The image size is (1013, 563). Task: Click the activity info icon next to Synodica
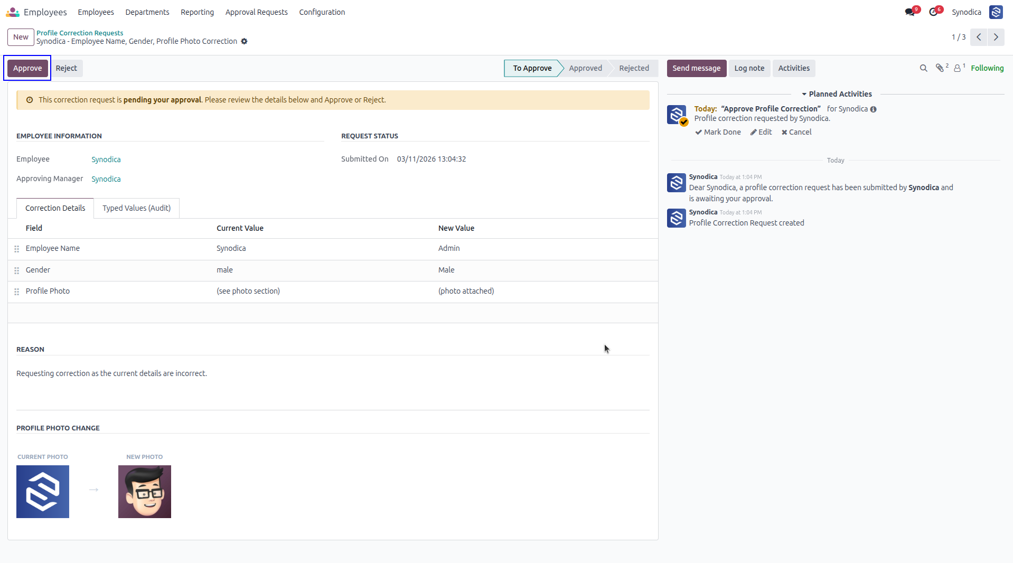coord(873,109)
